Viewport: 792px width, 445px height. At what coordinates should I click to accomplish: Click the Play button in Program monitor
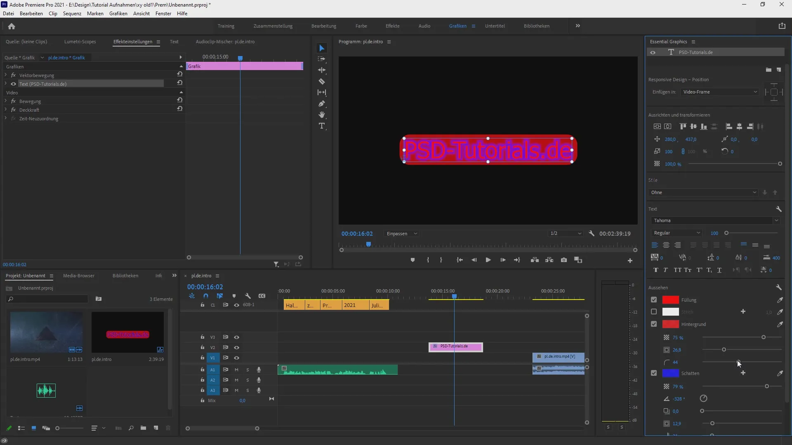coord(488,260)
